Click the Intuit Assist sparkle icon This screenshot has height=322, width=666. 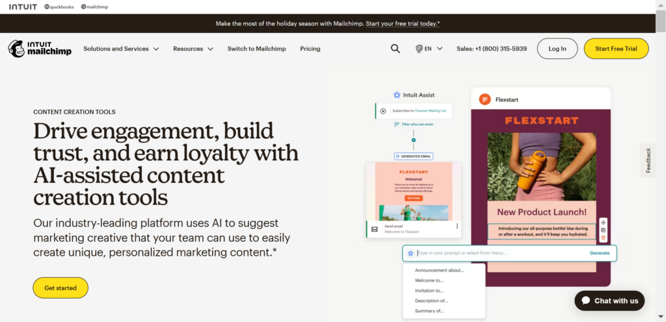[397, 95]
